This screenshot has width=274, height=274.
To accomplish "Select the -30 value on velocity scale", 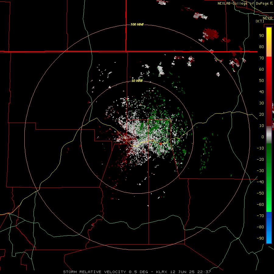I will [260, 171].
